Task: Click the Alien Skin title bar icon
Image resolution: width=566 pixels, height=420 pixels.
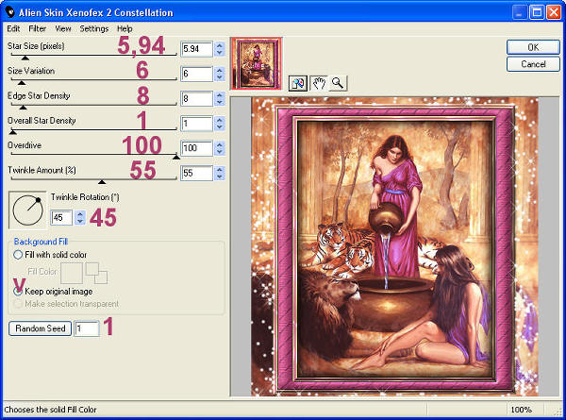Action: click(x=10, y=12)
